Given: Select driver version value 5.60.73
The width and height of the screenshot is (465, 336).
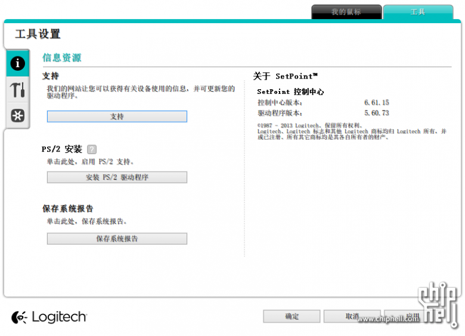Looking at the screenshot, I should point(377,113).
